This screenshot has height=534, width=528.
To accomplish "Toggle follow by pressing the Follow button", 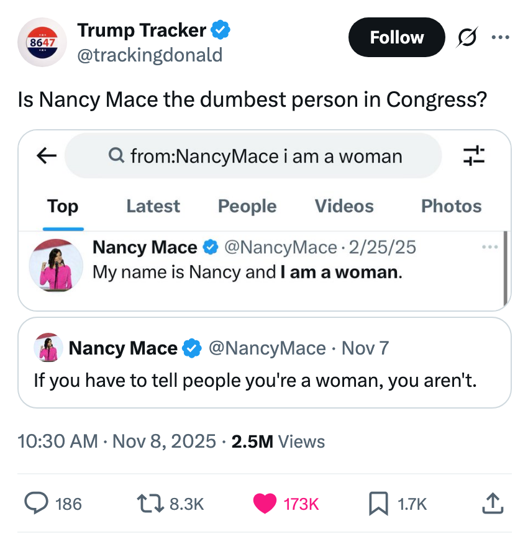I will pos(396,37).
